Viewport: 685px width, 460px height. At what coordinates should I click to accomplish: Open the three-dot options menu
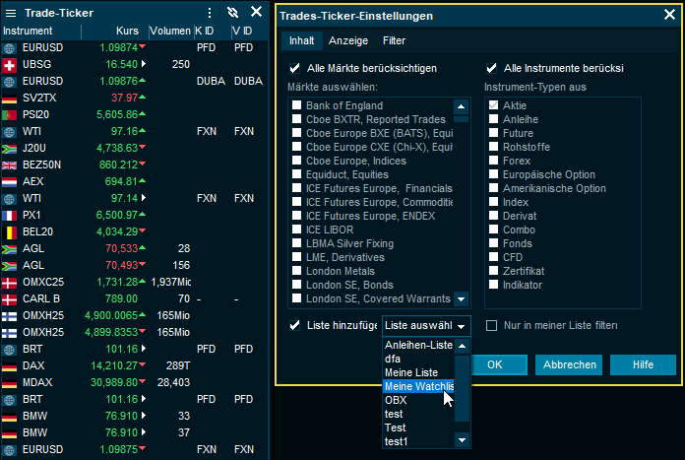click(209, 12)
